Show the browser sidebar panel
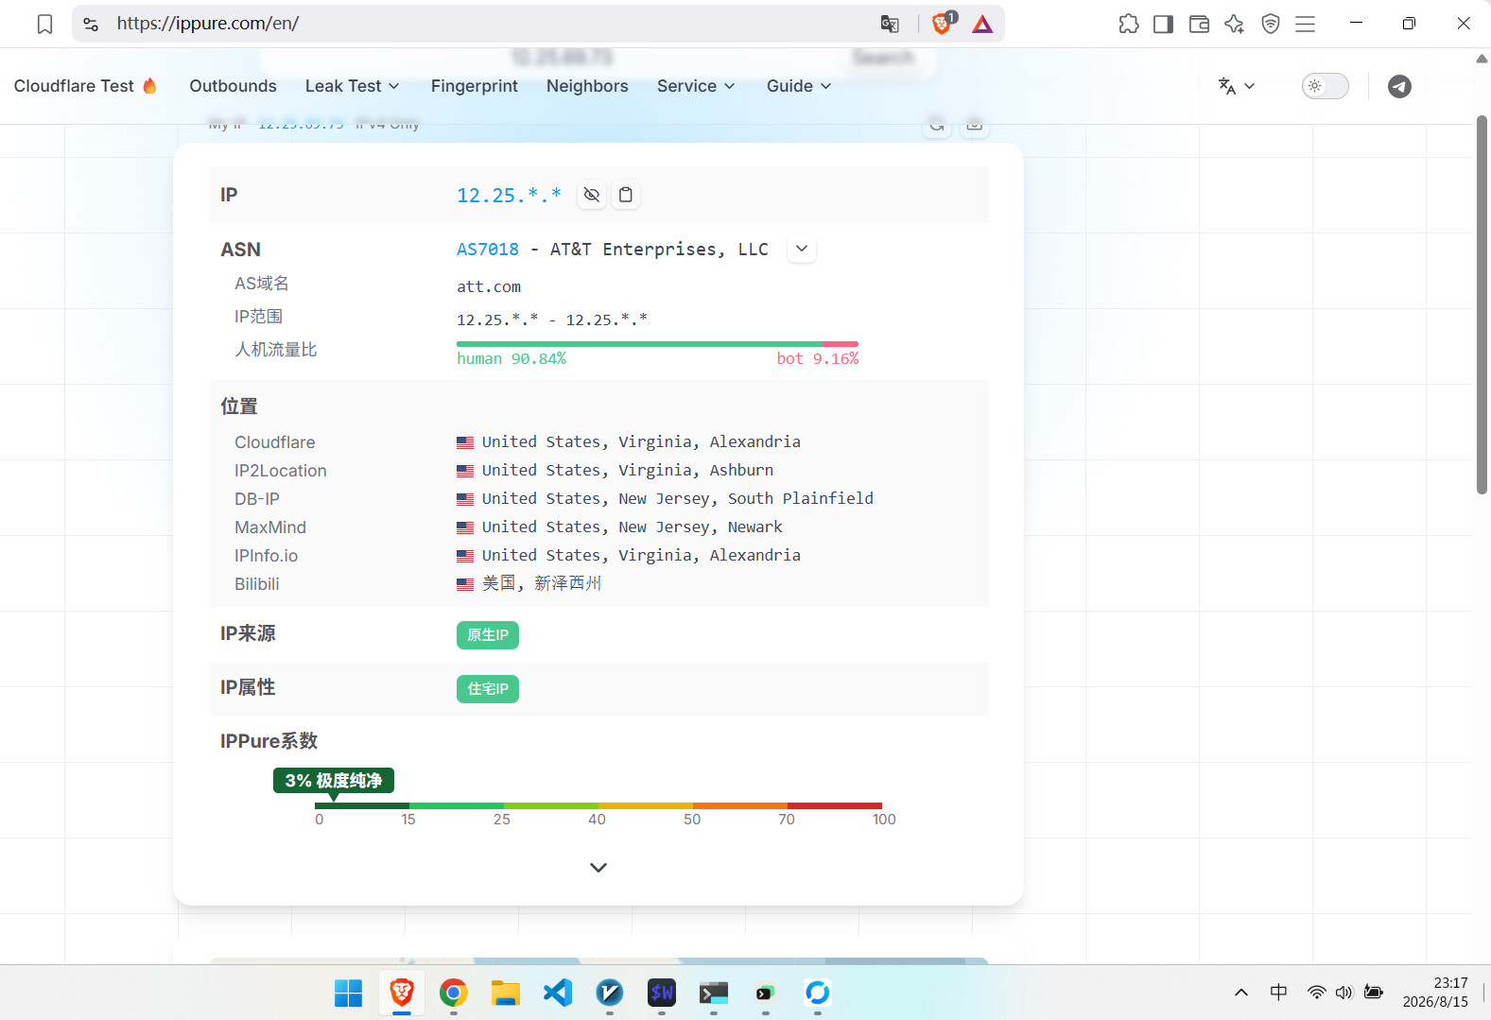 [x=1163, y=24]
